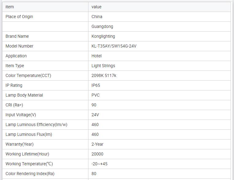234x180 pixels.
Task: Select the "24V" input voltage value
Action: [95, 115]
